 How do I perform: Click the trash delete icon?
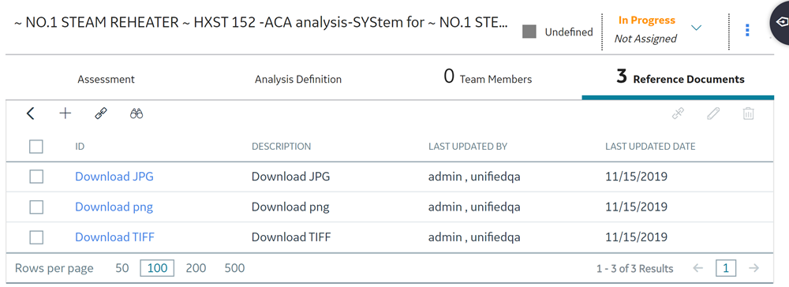point(748,114)
